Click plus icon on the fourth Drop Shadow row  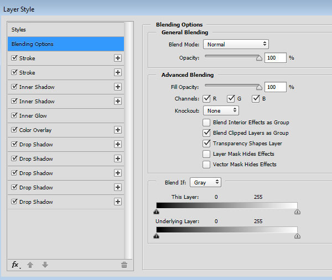pyautogui.click(x=118, y=187)
